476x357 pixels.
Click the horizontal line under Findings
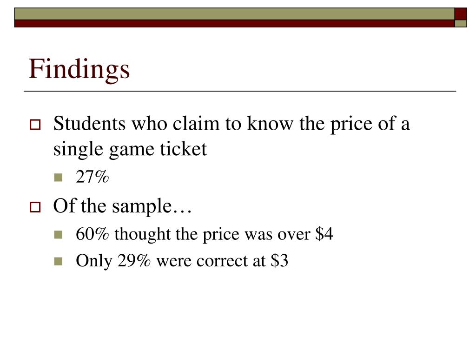(240, 91)
